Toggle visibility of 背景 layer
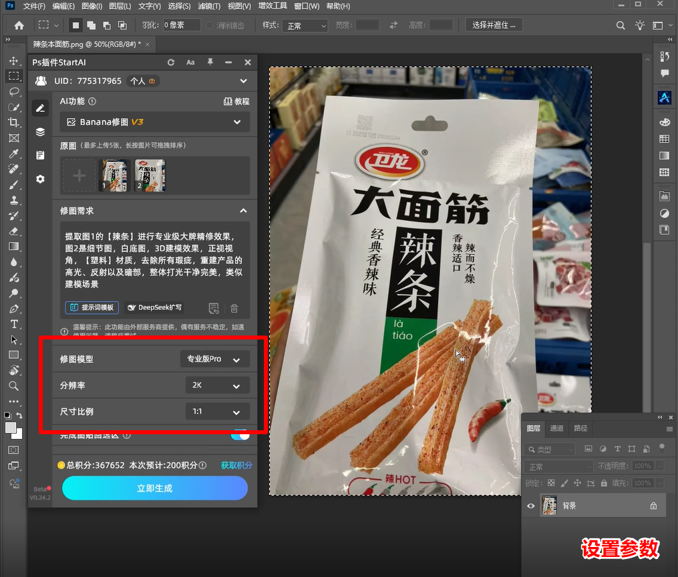This screenshot has width=678, height=577. [x=531, y=506]
